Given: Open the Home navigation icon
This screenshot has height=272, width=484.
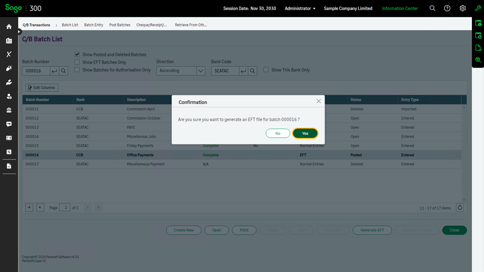Looking at the screenshot, I should [9, 26].
